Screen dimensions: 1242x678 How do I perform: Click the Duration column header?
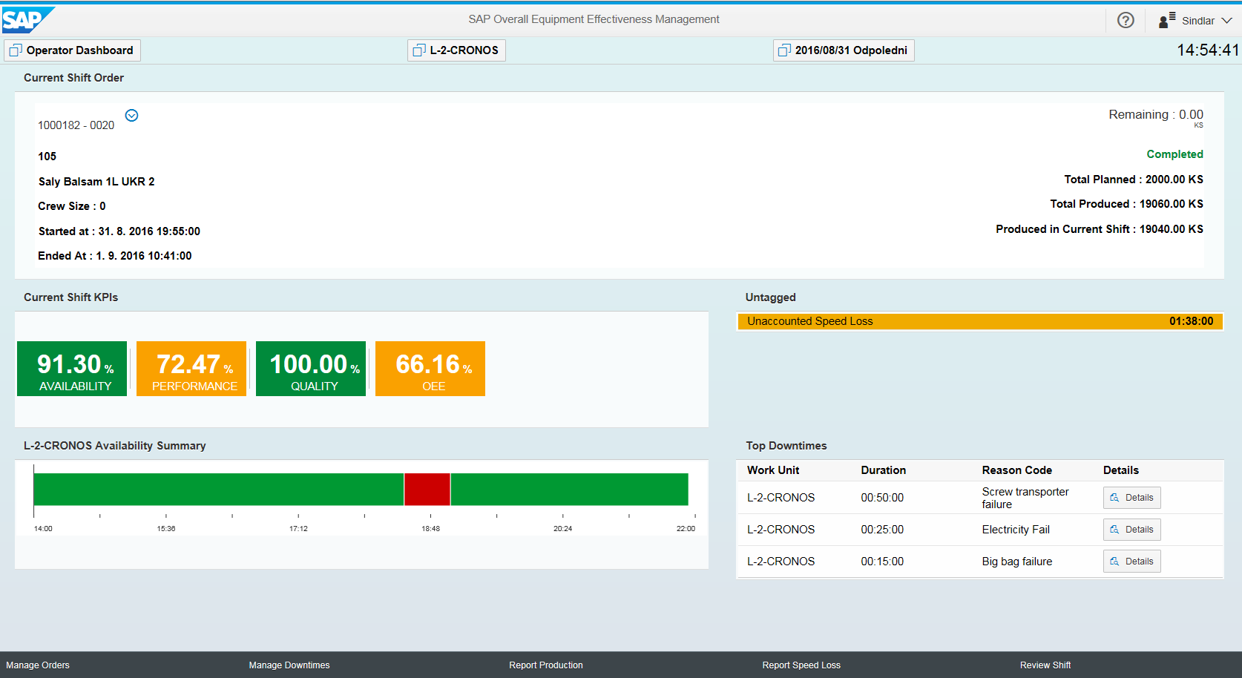tap(883, 470)
